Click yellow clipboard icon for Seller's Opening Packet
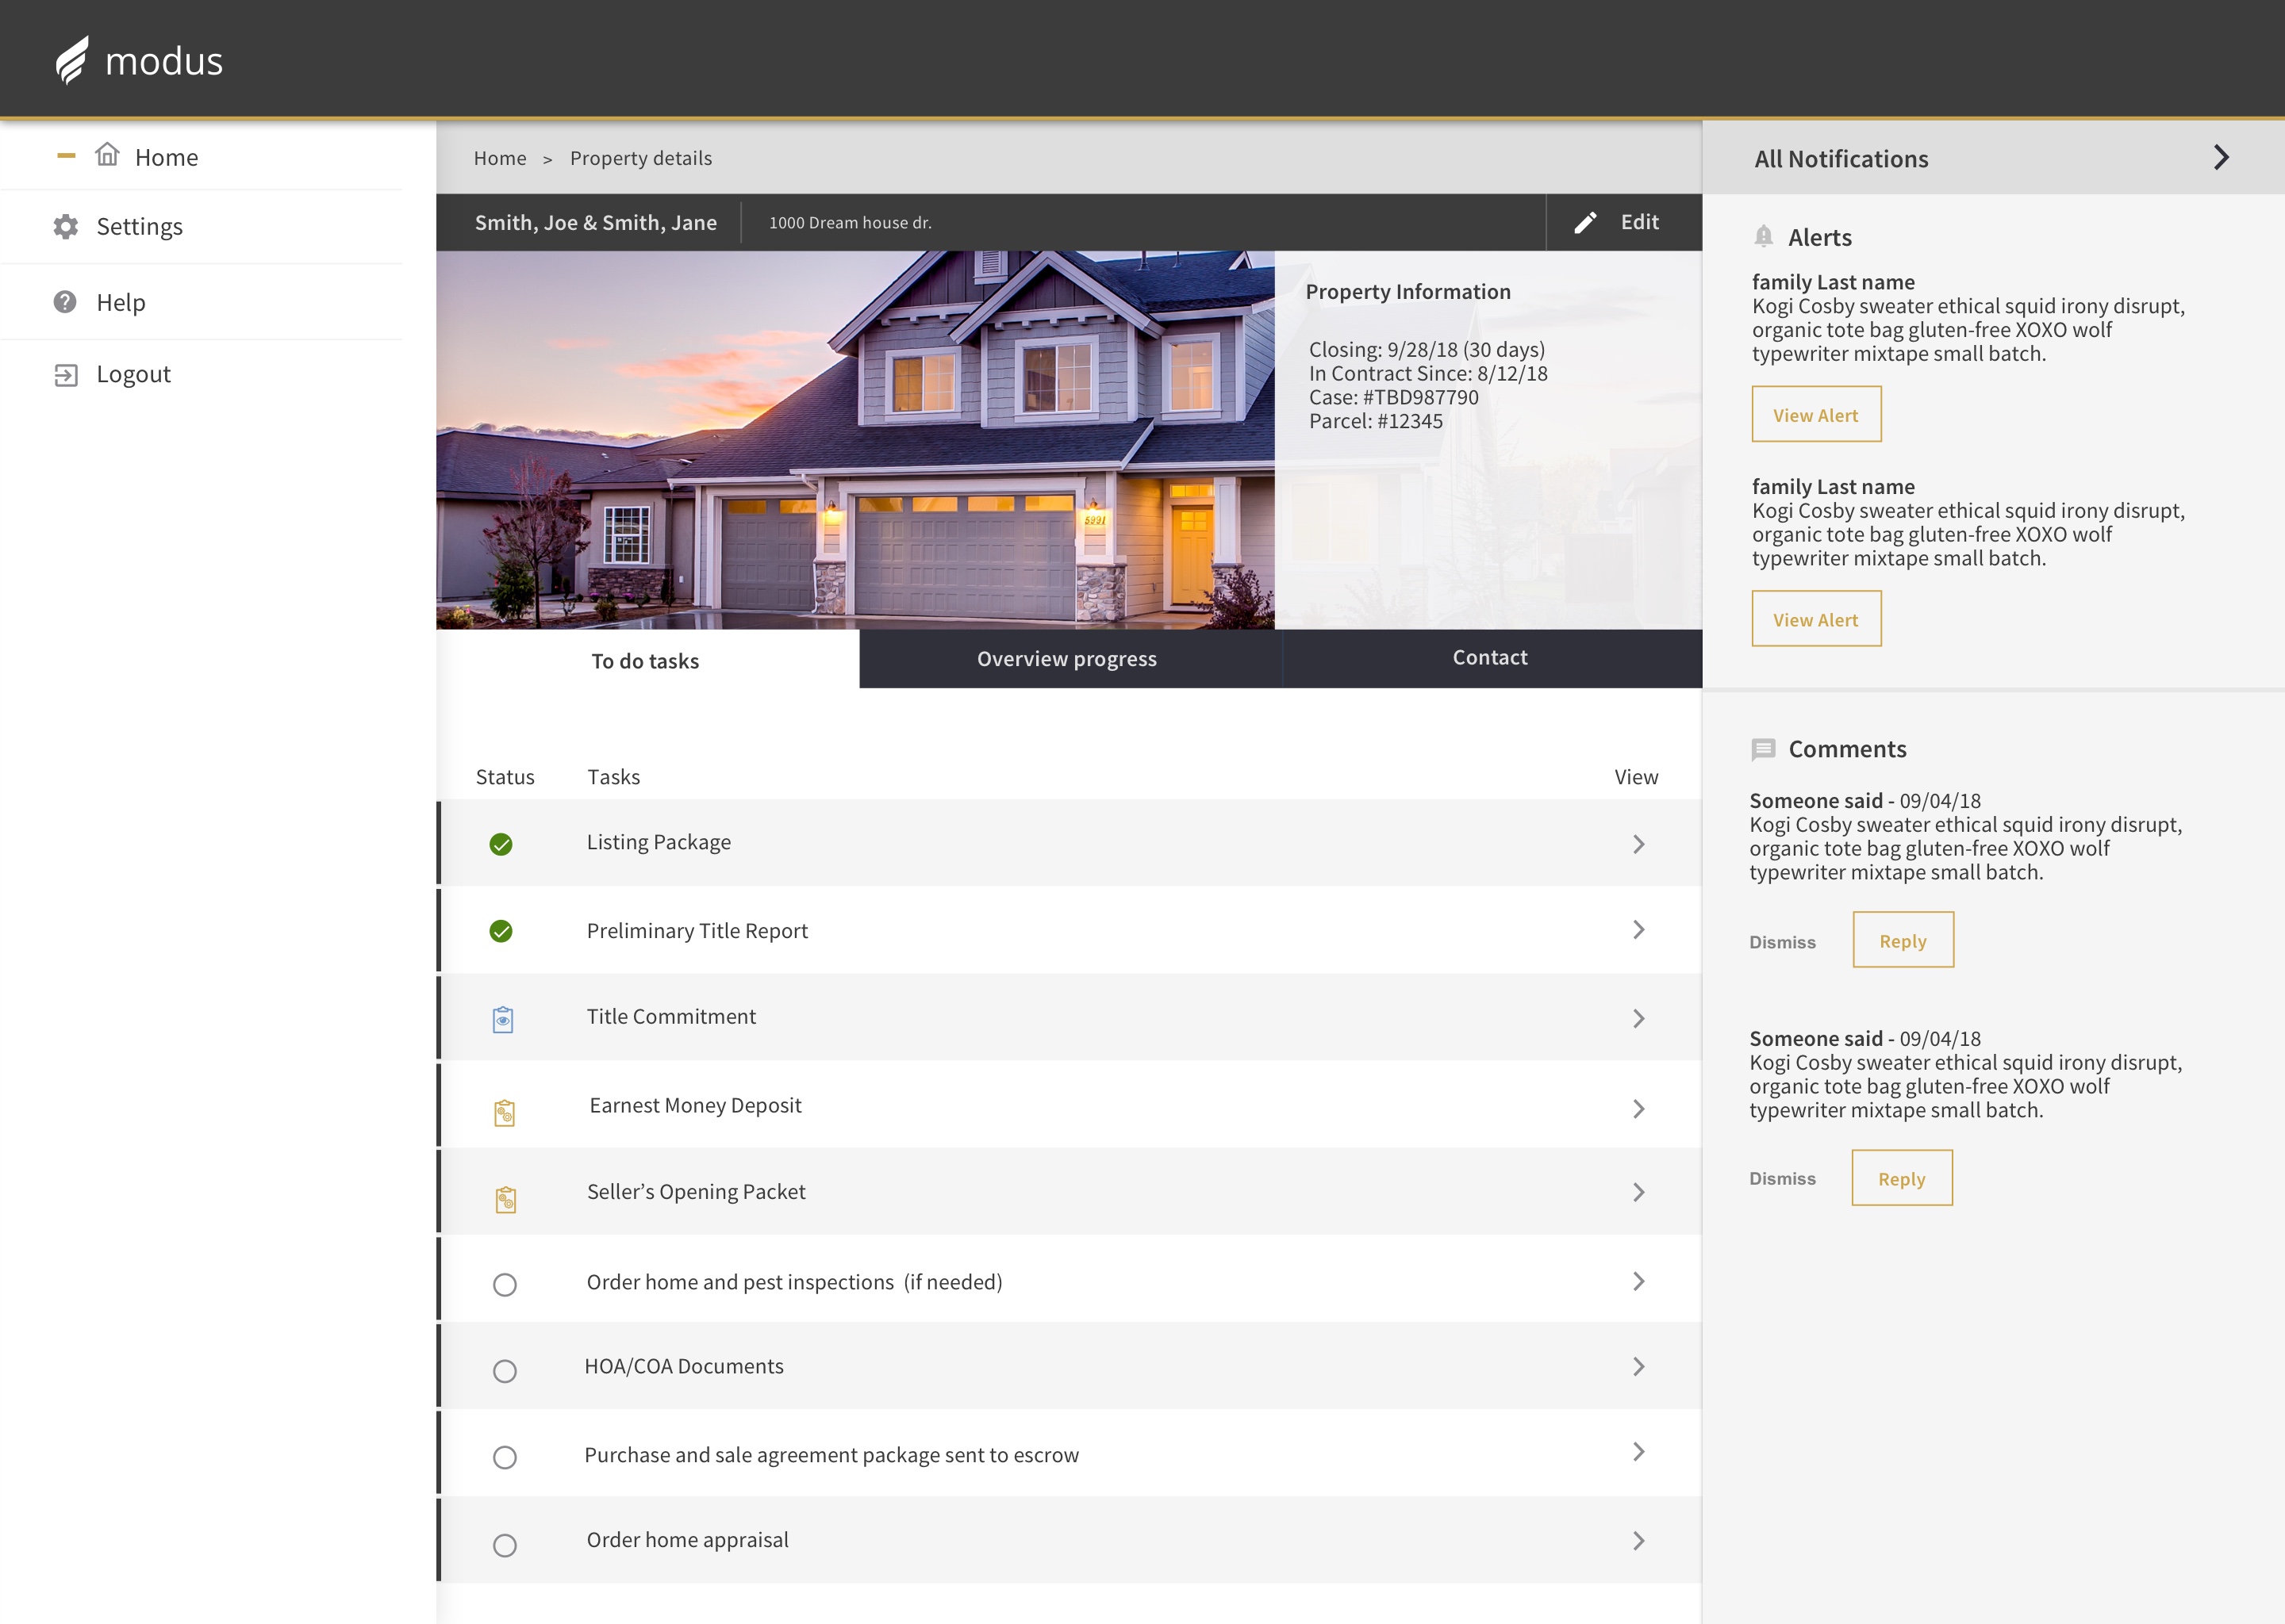This screenshot has height=1624, width=2285. tap(505, 1199)
